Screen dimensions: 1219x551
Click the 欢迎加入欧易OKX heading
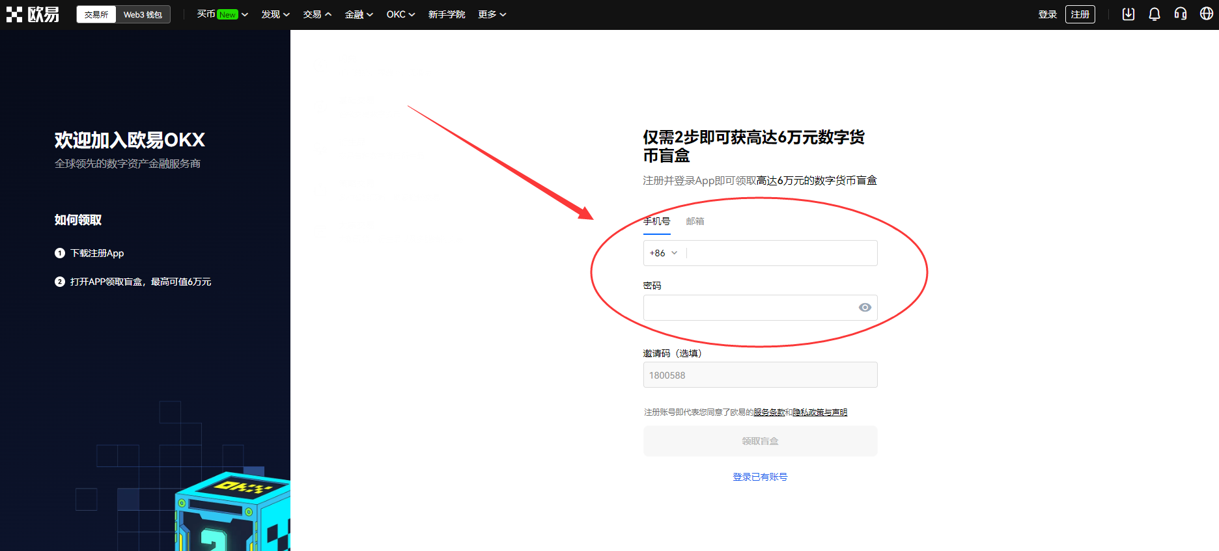point(130,140)
